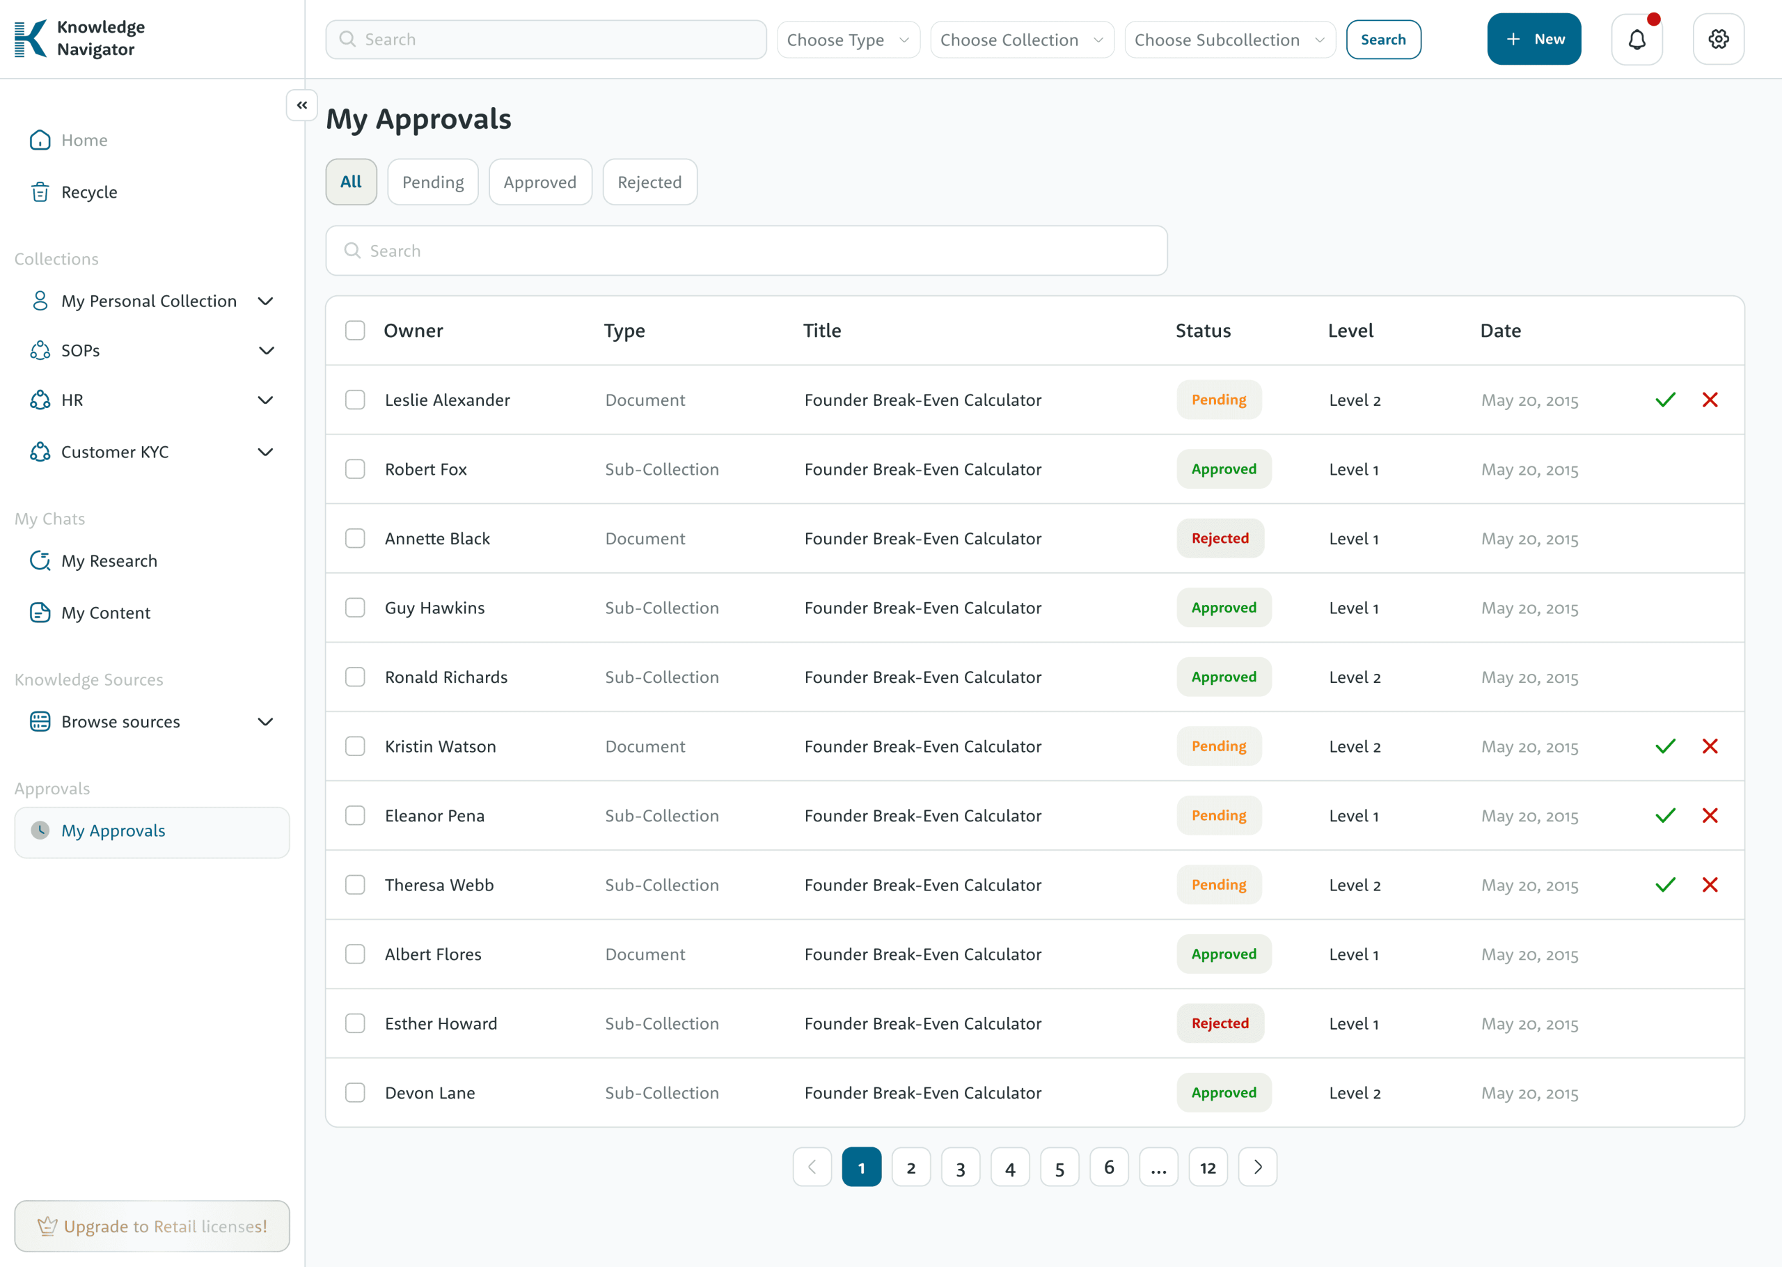Check the Devon Lane row checkbox
The width and height of the screenshot is (1782, 1267).
pyautogui.click(x=355, y=1092)
